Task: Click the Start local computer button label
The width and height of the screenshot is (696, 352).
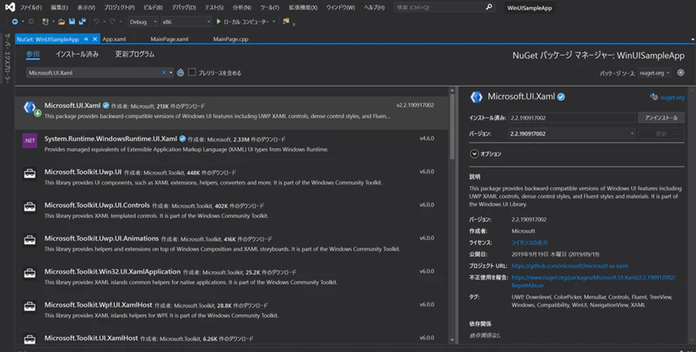Action: [246, 22]
